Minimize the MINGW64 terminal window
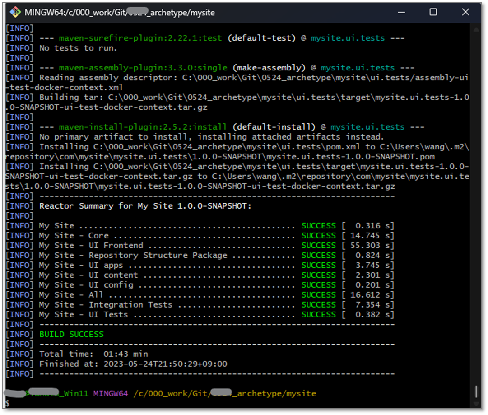The width and height of the screenshot is (488, 415). [x=401, y=13]
